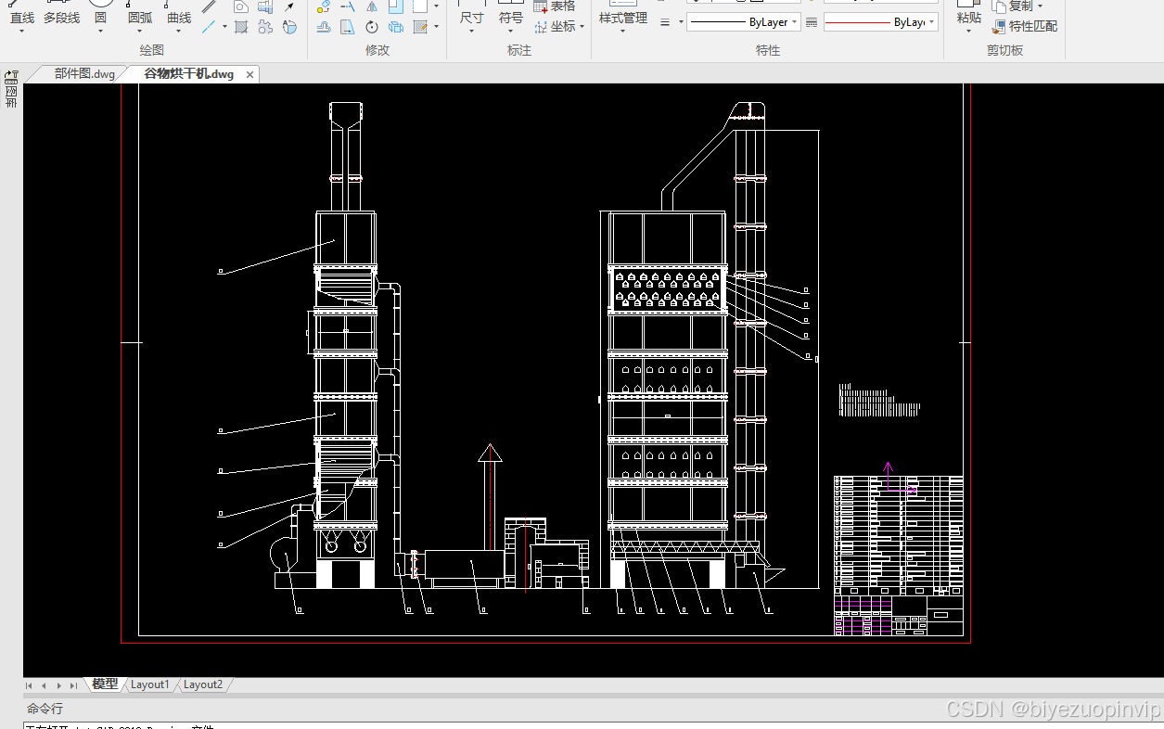Click the hatch fill tool icon
This screenshot has width=1164, height=729.
click(241, 27)
